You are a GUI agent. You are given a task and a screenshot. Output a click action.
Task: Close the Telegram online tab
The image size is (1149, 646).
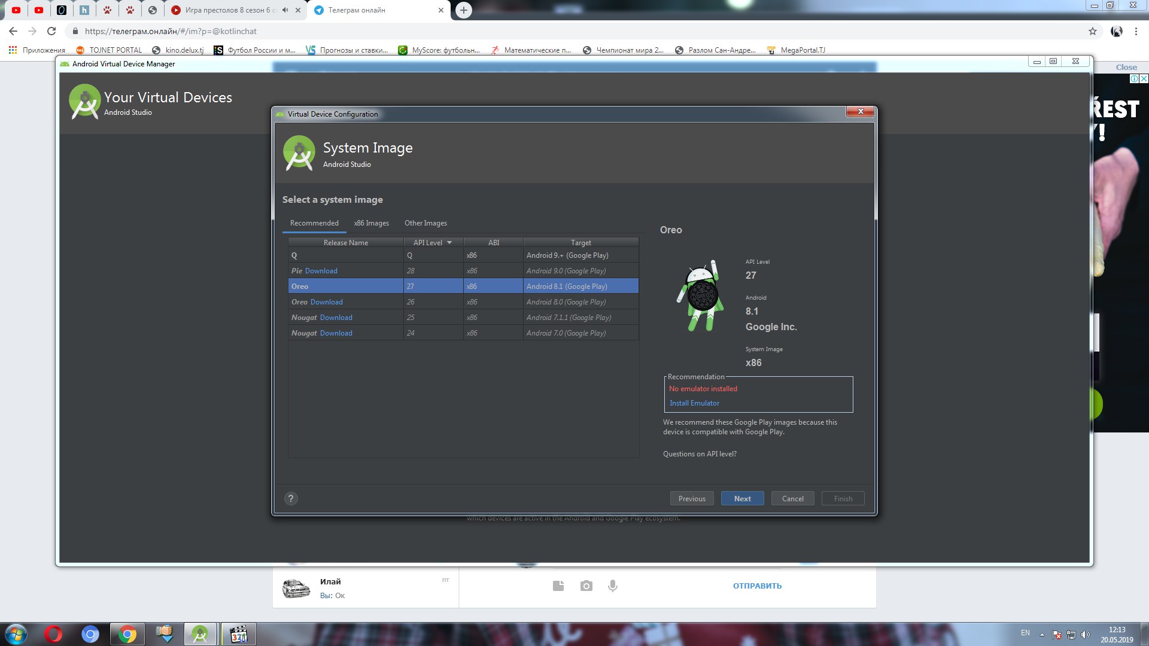pos(441,10)
